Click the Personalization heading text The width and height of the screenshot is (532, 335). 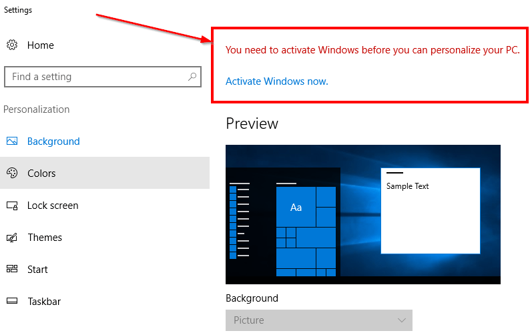tap(37, 109)
